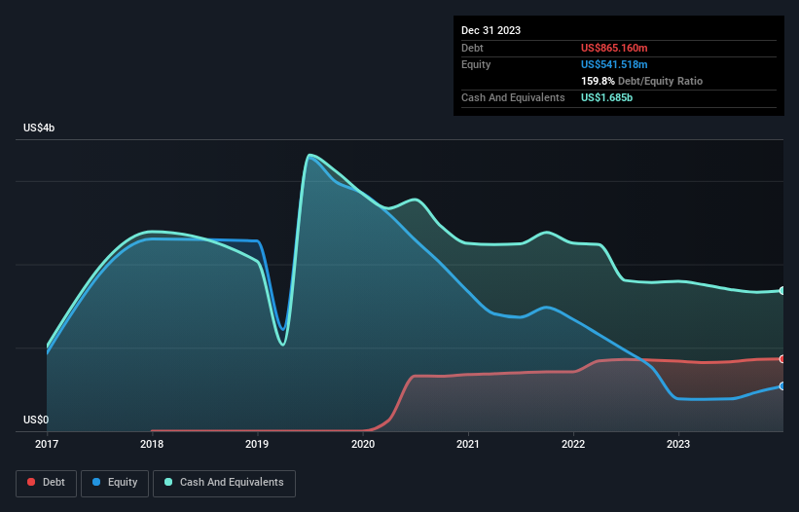Image resolution: width=799 pixels, height=512 pixels.
Task: Click the 159.8% Debt/Equity Ratio text
Action: click(x=641, y=81)
